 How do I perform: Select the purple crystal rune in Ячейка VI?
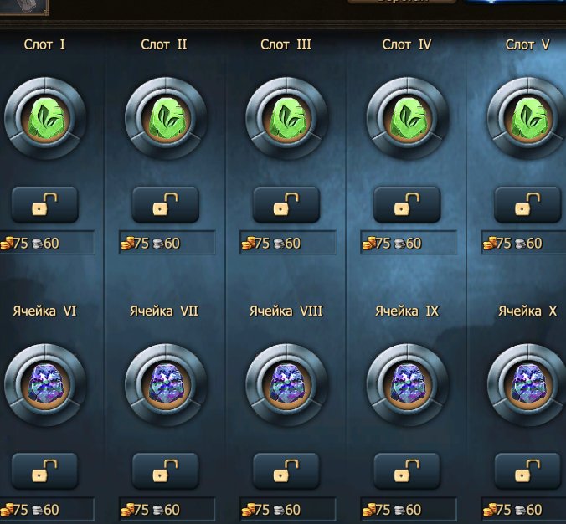(45, 385)
